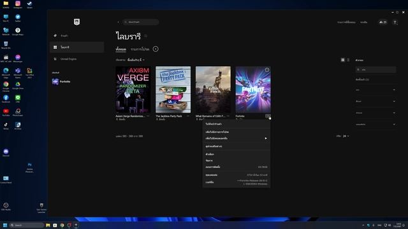Open Recycle Bin on desktop

[x=6, y=45]
